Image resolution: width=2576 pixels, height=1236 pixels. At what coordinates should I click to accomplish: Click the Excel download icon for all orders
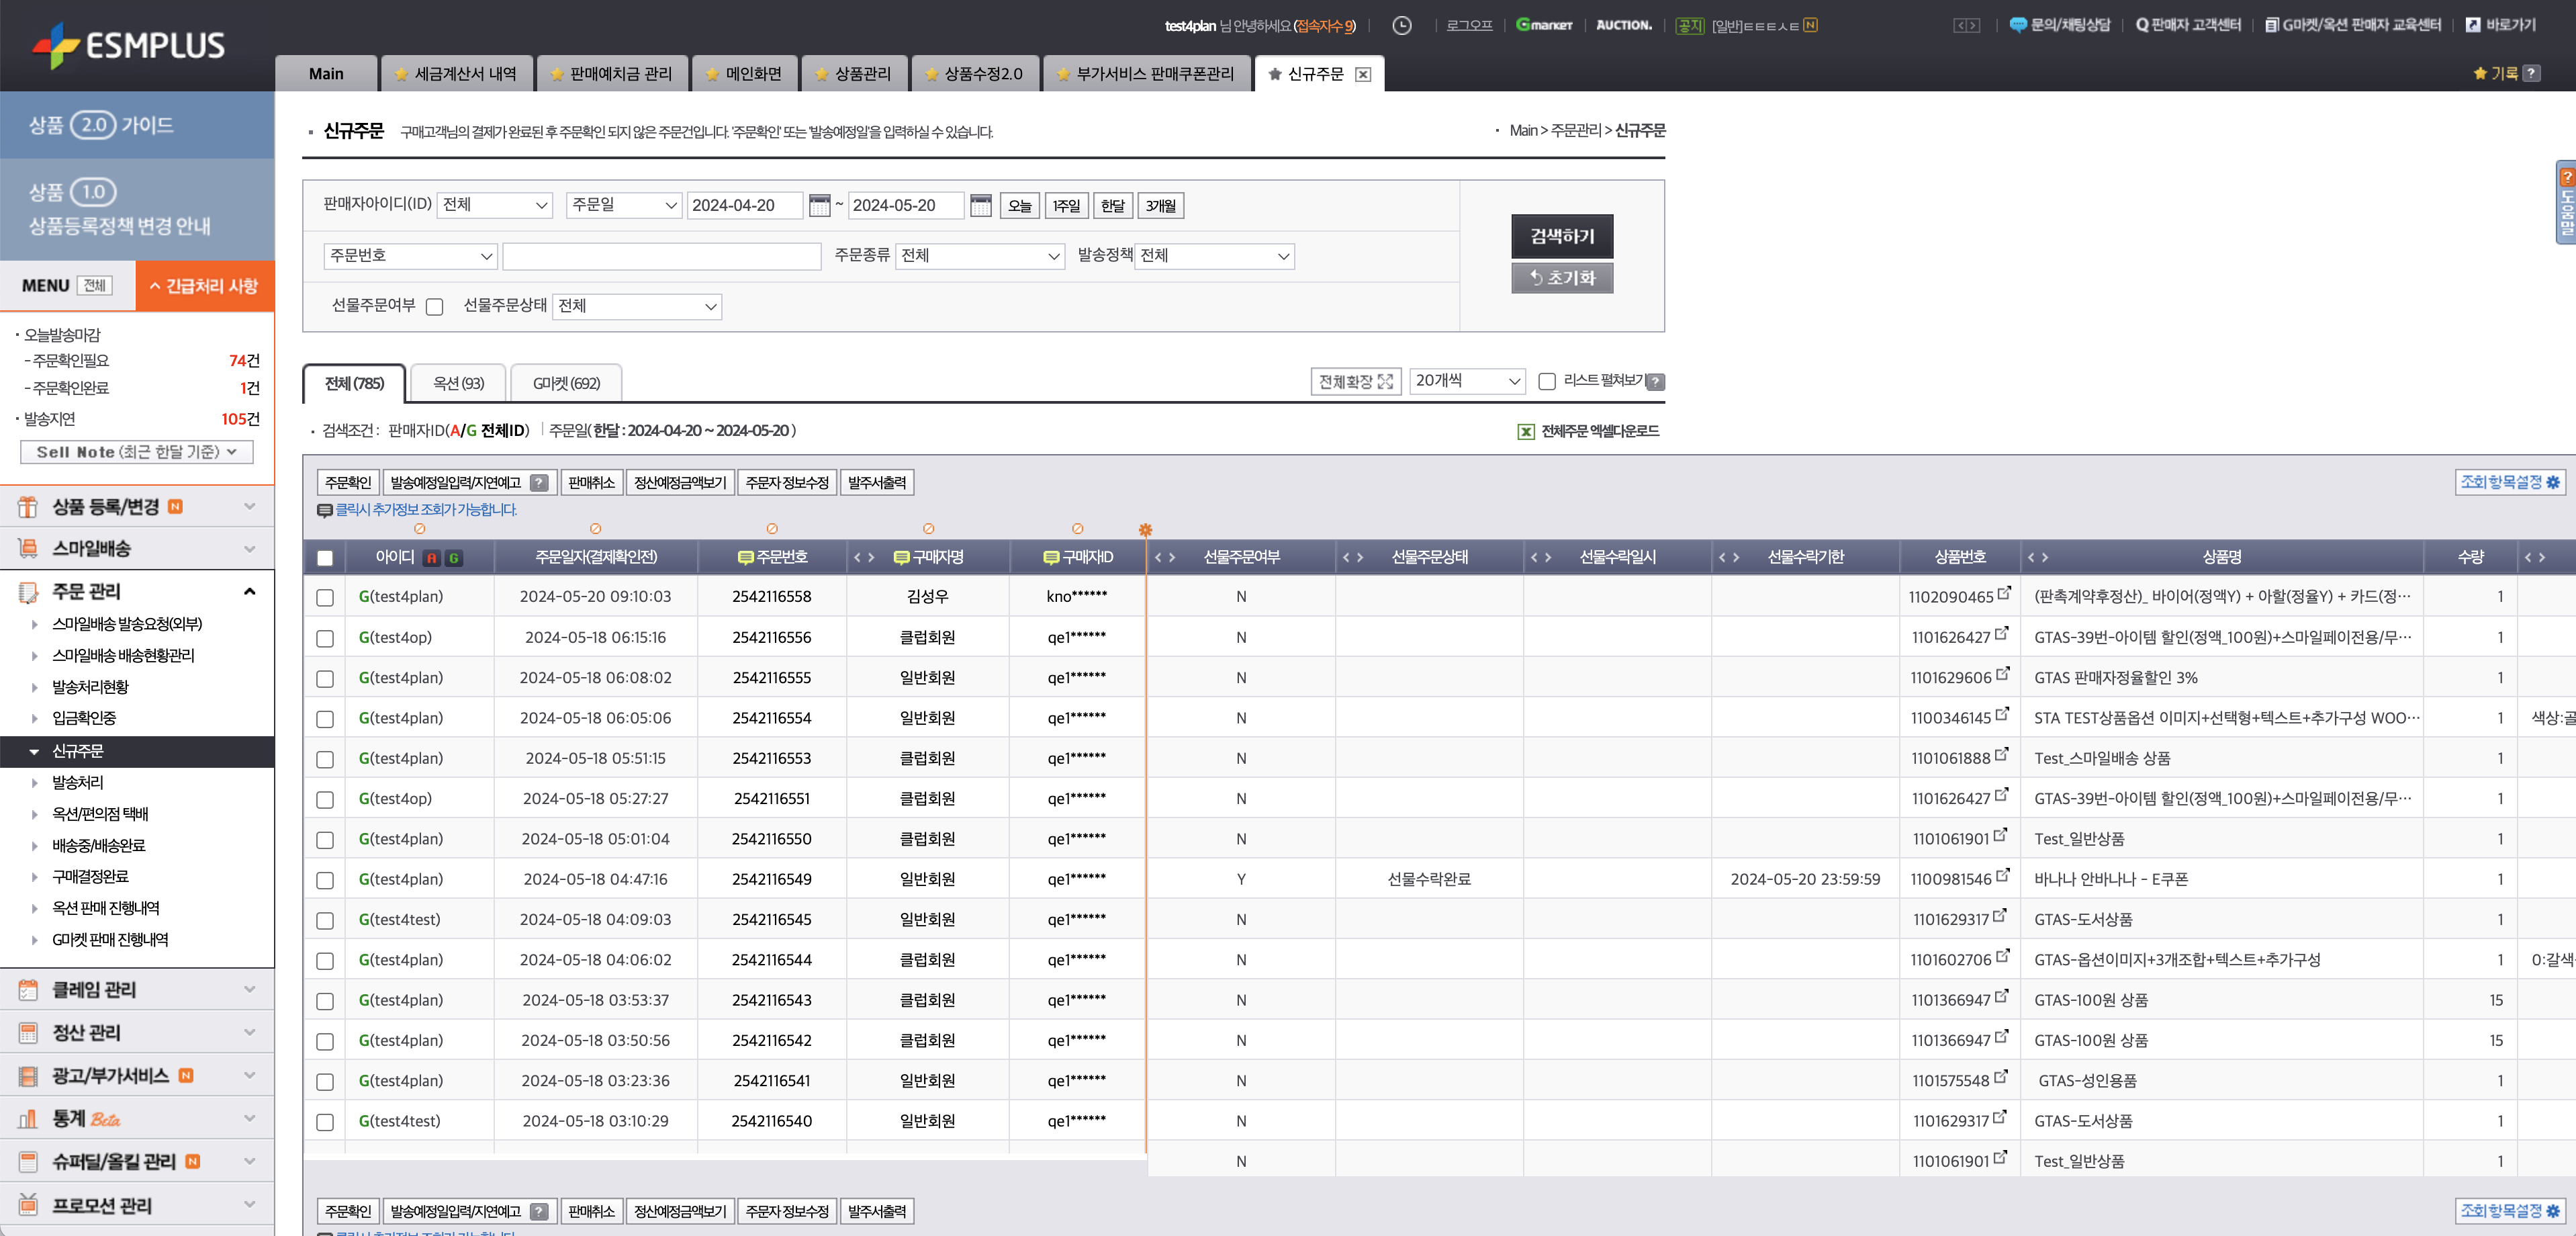[1525, 432]
